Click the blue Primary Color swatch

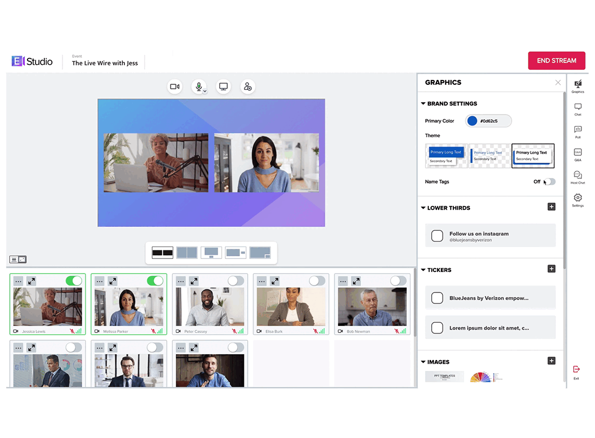[x=472, y=121]
